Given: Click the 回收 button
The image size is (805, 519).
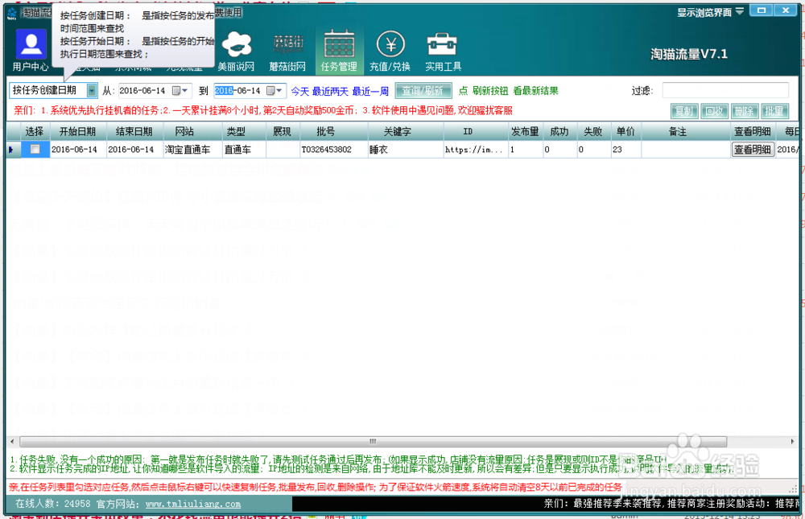Looking at the screenshot, I should [x=714, y=111].
